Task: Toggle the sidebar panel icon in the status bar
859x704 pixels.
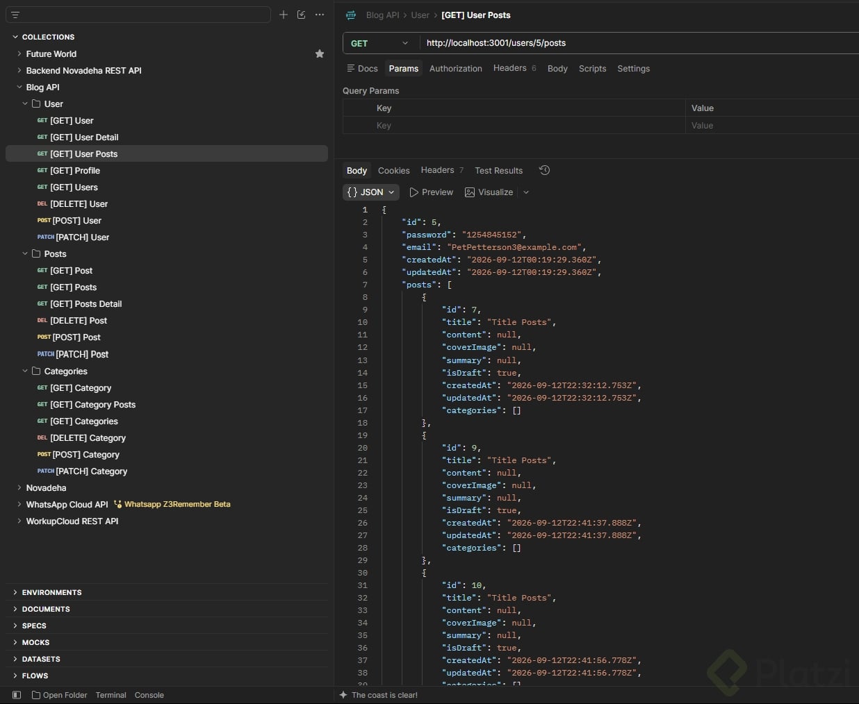Action: click(17, 695)
